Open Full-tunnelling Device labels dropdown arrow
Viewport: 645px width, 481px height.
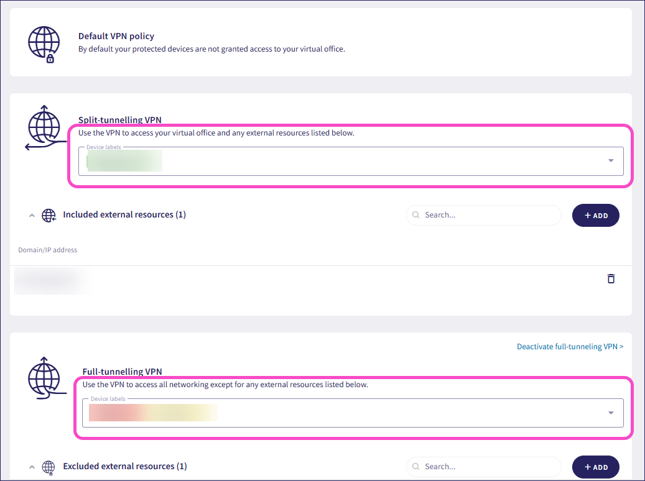(611, 413)
